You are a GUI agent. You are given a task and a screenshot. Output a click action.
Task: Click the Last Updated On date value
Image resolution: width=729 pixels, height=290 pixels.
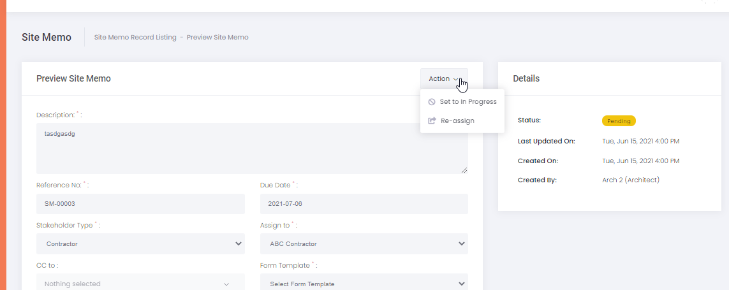[640, 141]
